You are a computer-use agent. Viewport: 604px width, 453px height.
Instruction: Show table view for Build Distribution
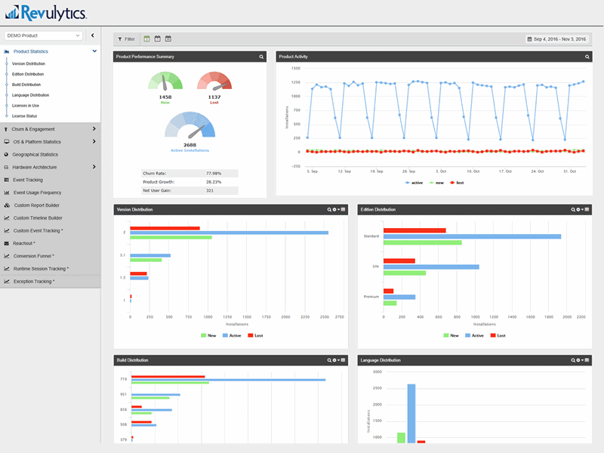click(x=343, y=360)
